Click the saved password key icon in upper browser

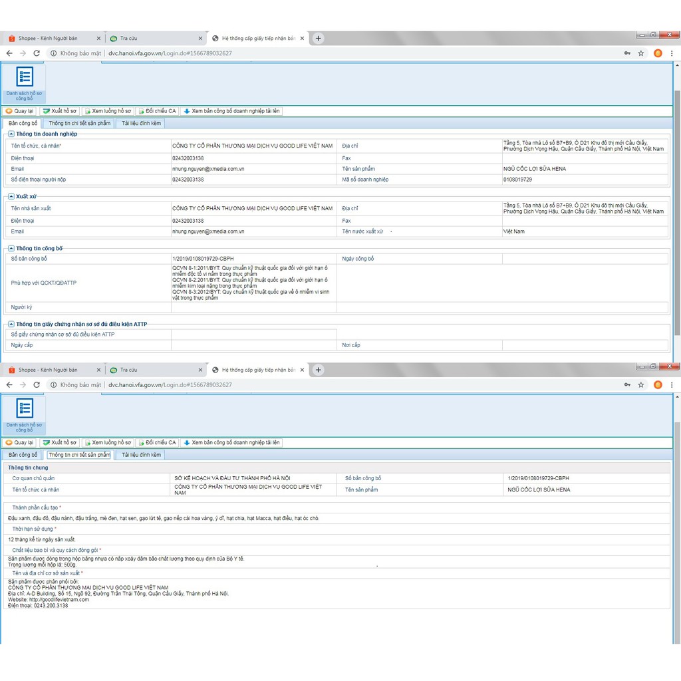click(x=627, y=53)
